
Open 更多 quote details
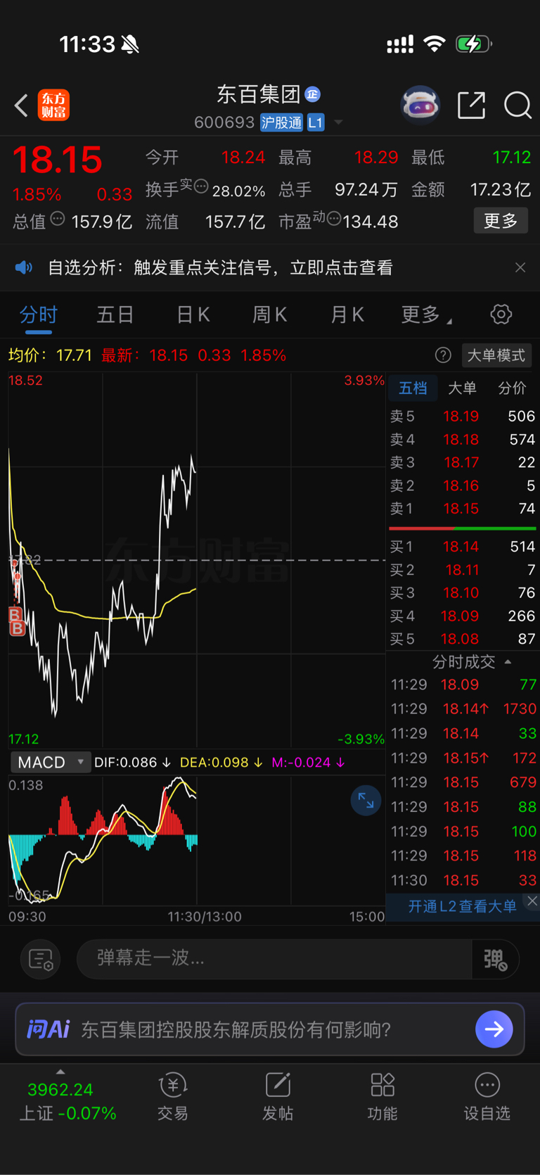[x=501, y=221]
